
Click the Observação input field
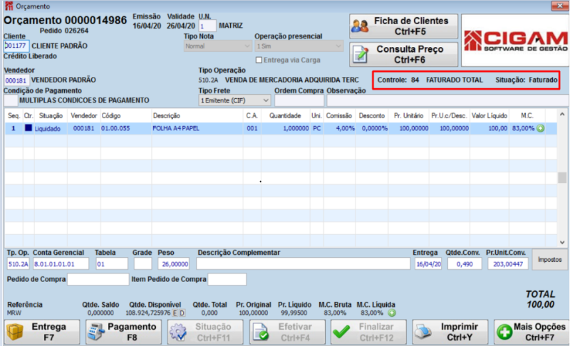tap(447, 100)
